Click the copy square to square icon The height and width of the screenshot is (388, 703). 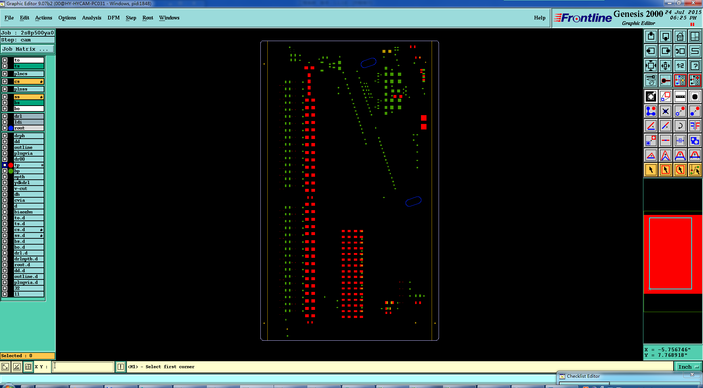click(651, 140)
